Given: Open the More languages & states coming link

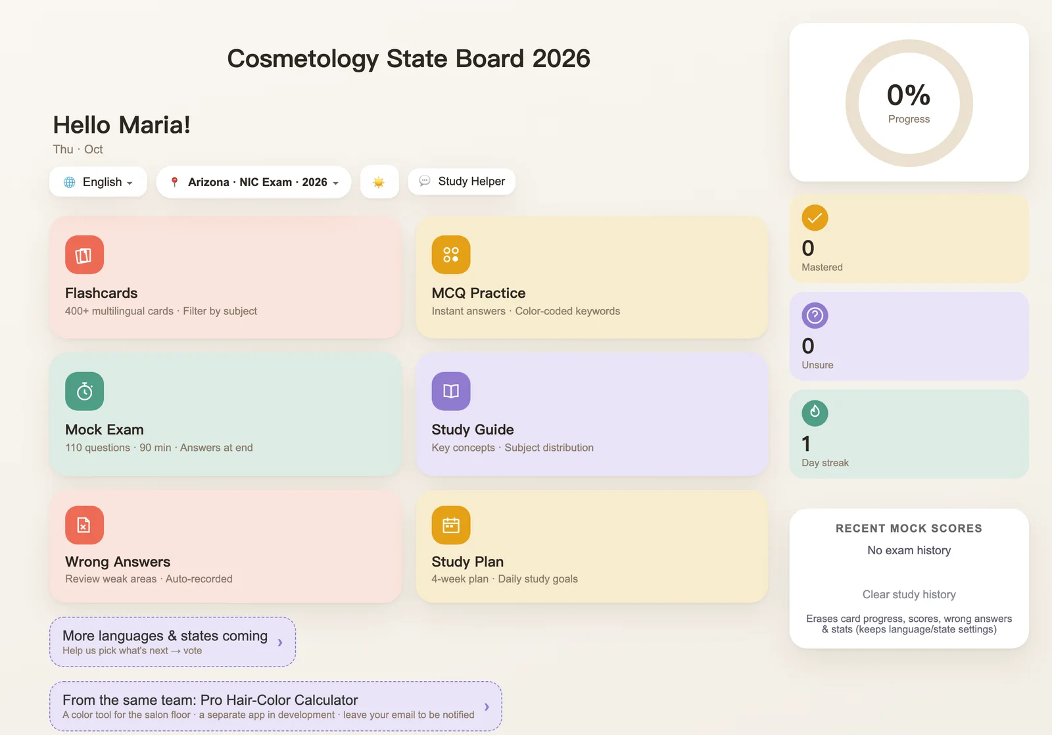Looking at the screenshot, I should (172, 642).
